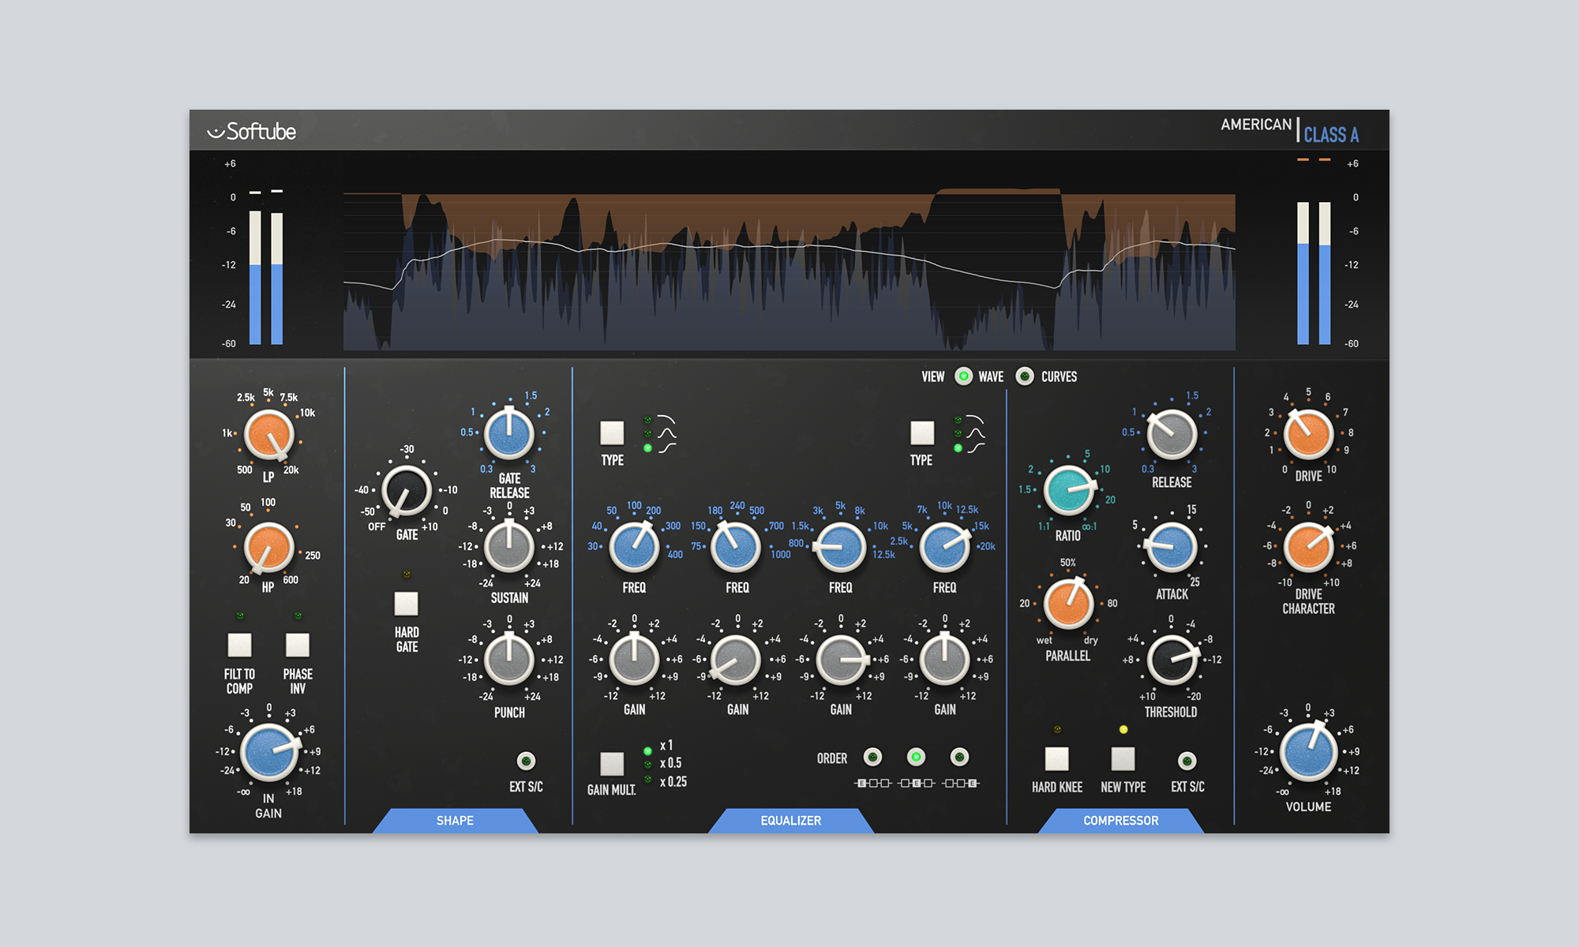Switch view to CURVES
1579x947 pixels.
tap(1025, 376)
